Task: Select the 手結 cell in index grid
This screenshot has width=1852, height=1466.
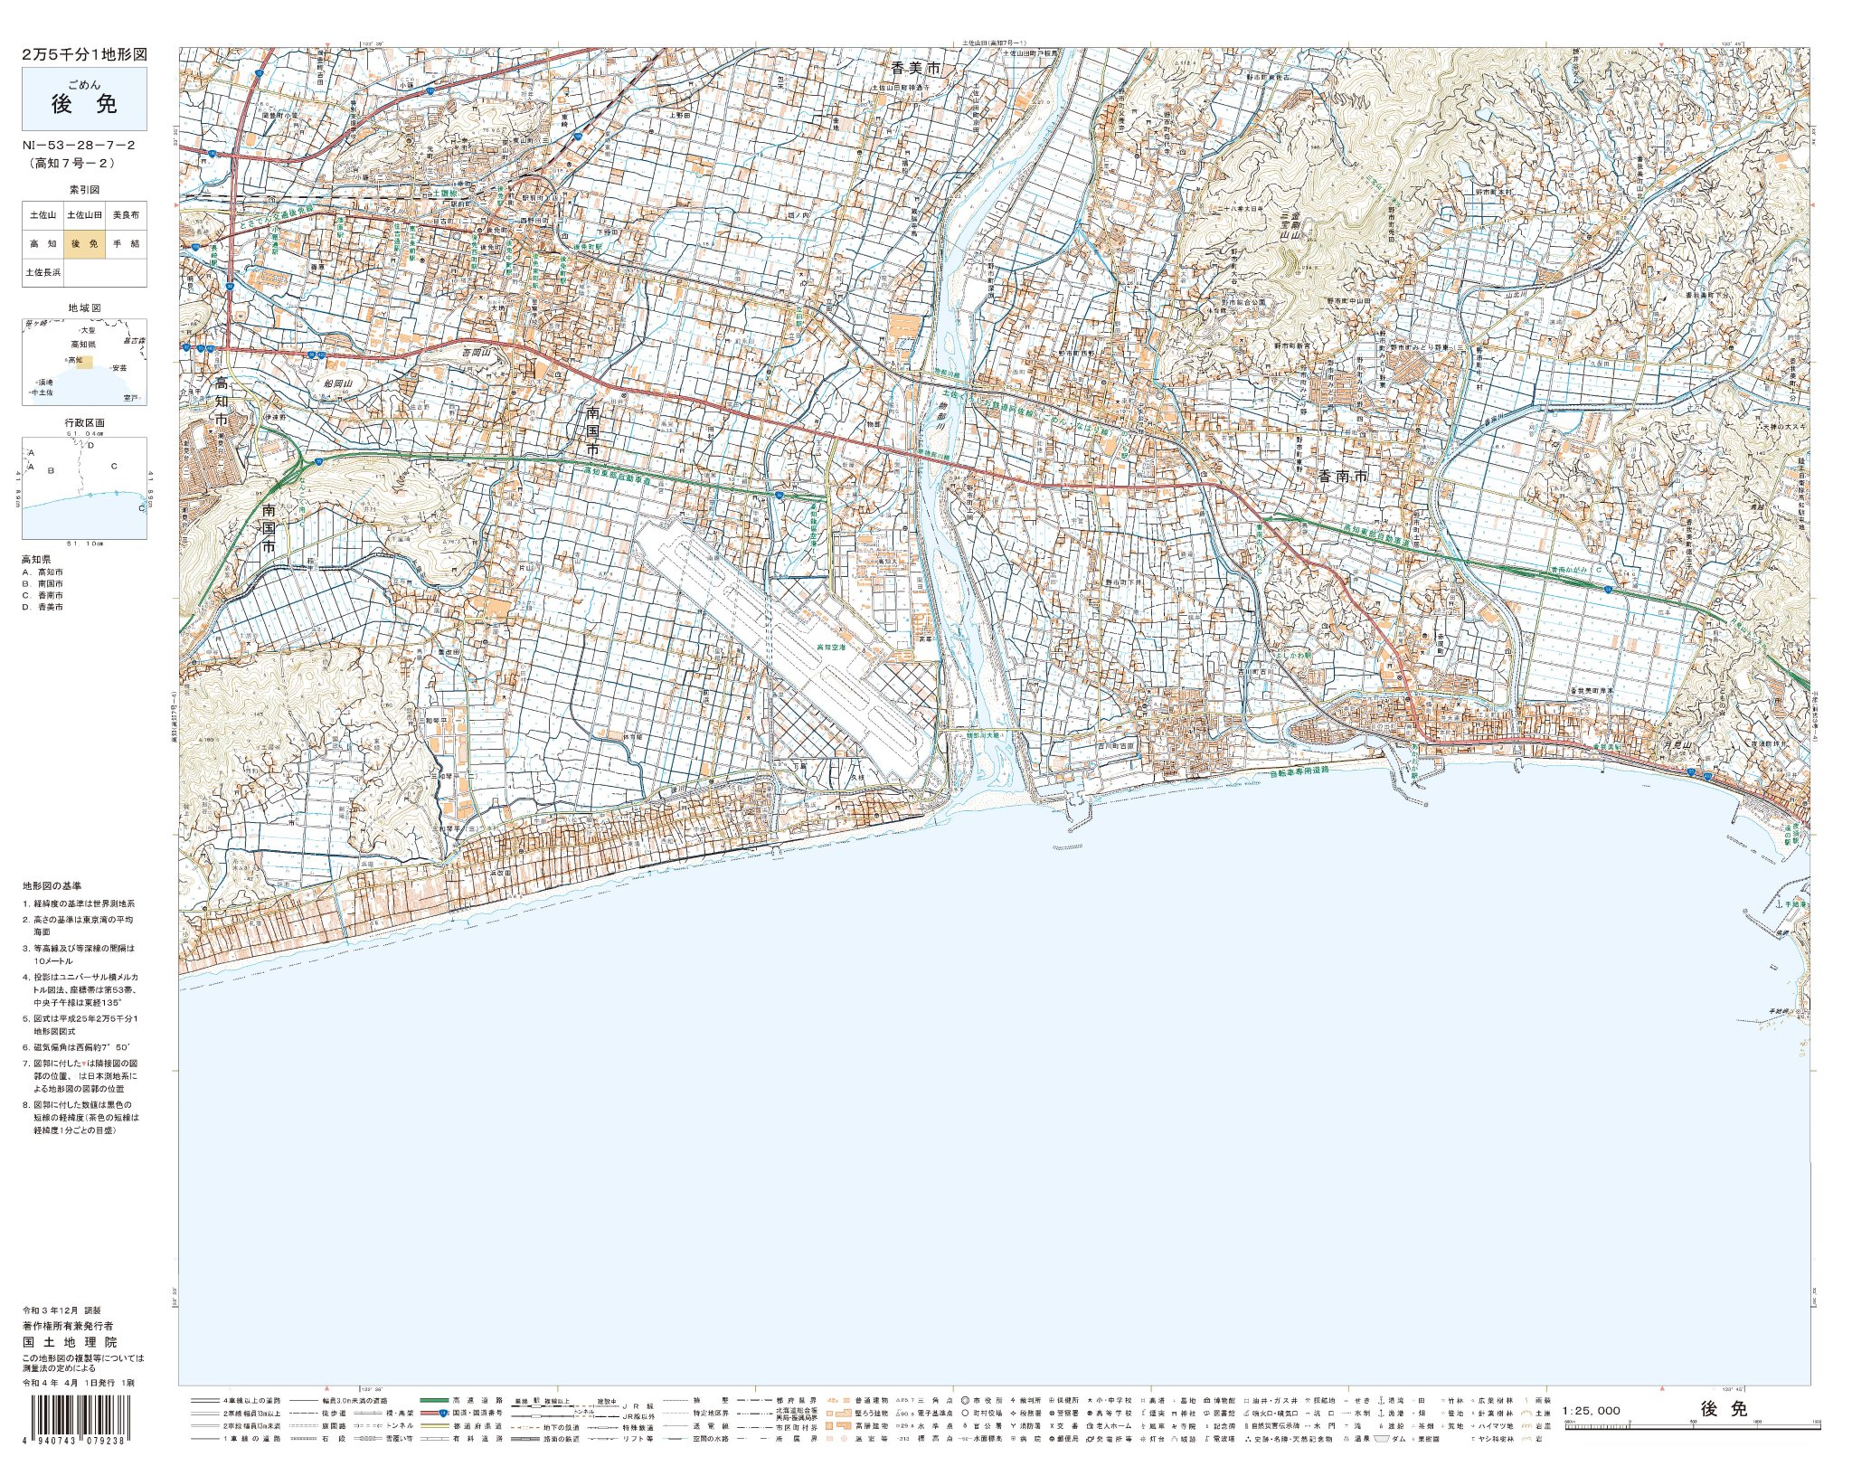Action: click(126, 244)
